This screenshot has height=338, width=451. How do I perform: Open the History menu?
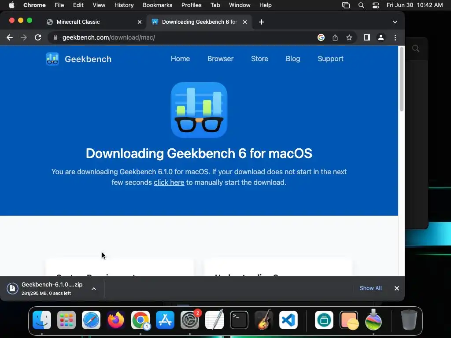click(124, 5)
